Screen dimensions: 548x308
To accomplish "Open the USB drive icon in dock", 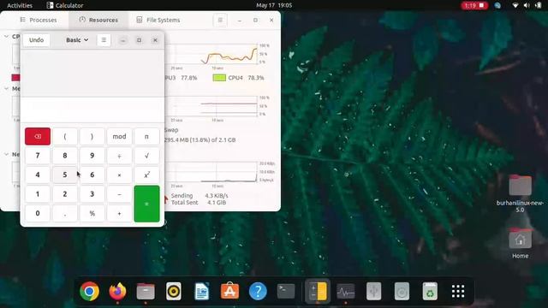I will (x=373, y=291).
